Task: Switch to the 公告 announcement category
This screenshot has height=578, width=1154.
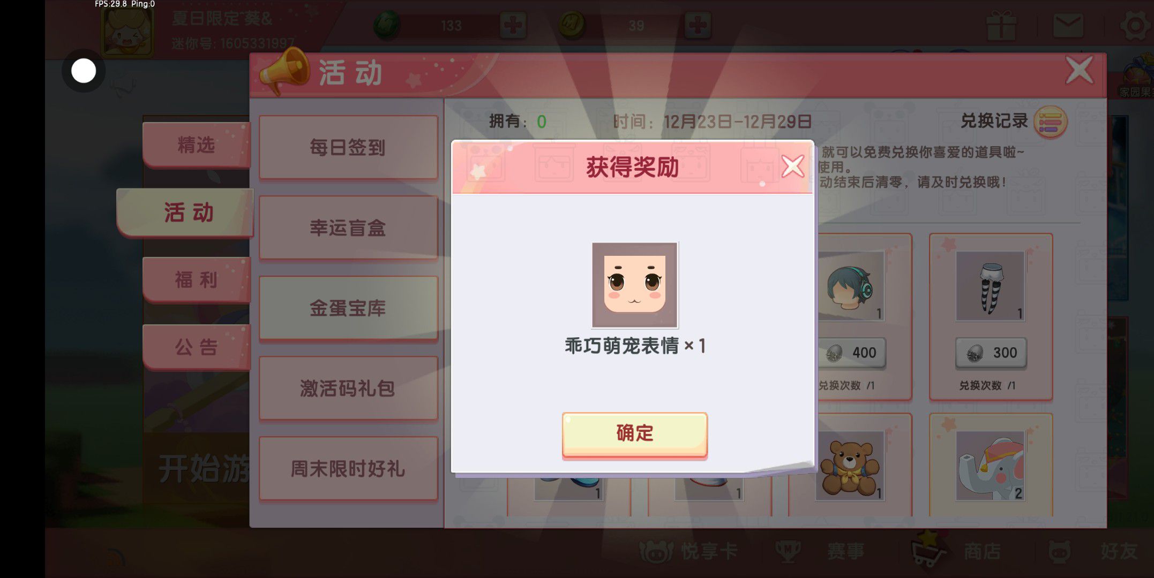Action: (x=197, y=347)
